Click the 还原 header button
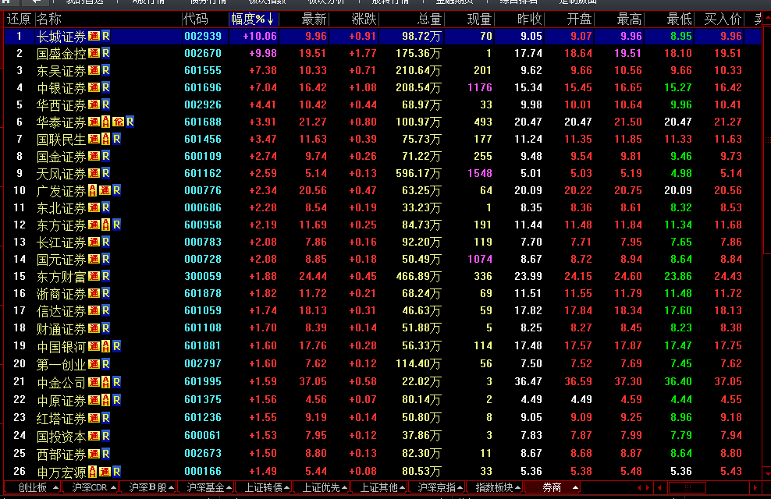 tap(20, 19)
